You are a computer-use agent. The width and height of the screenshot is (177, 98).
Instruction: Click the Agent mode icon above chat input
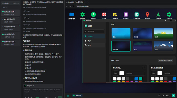tap(25, 86)
